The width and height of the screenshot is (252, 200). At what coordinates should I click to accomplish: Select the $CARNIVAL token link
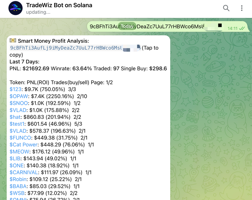pyautogui.click(x=24, y=173)
